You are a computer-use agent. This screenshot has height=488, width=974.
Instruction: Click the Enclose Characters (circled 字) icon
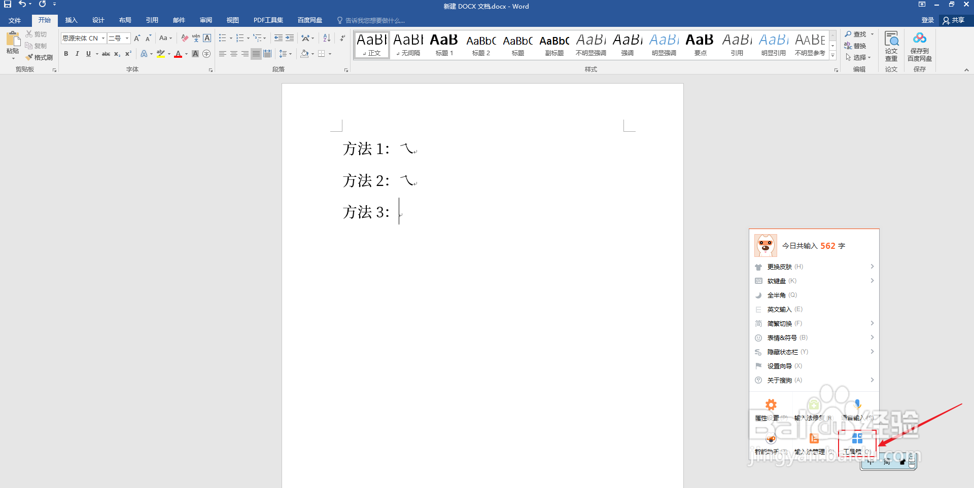(206, 54)
